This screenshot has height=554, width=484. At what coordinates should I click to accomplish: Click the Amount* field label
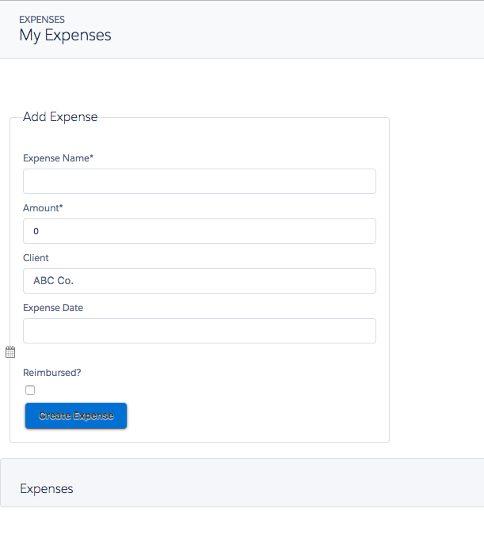pyautogui.click(x=41, y=208)
